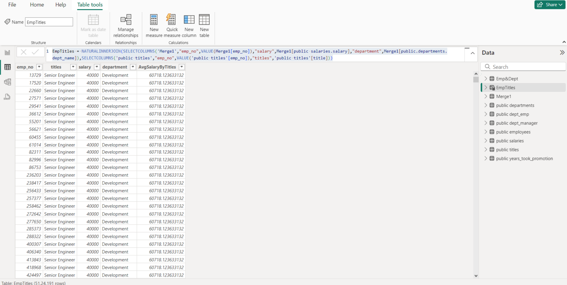Create a New measure
The height and width of the screenshot is (285, 567).
point(154,25)
